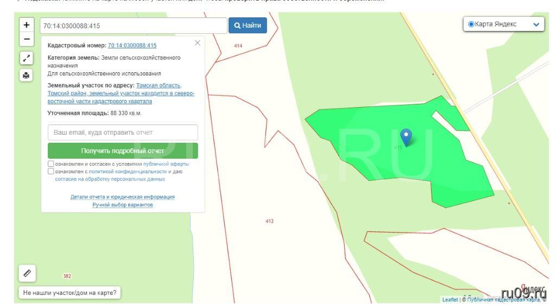Click Получить подробный отчет button
Screen dimensions: 556x308
tap(123, 151)
